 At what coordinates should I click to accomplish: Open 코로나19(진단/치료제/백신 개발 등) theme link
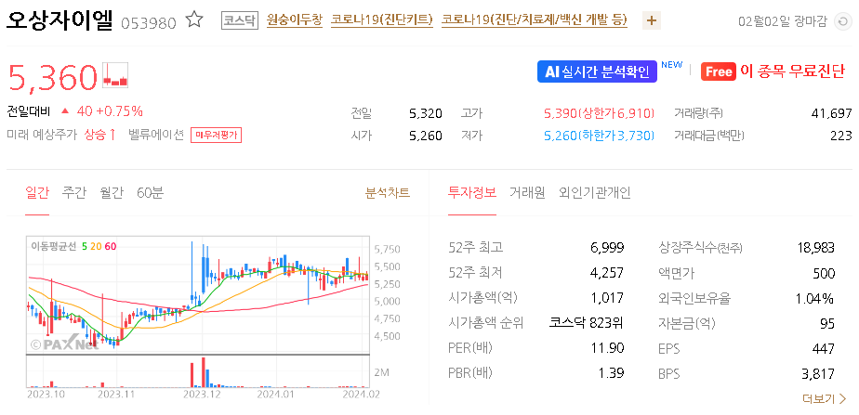[535, 20]
